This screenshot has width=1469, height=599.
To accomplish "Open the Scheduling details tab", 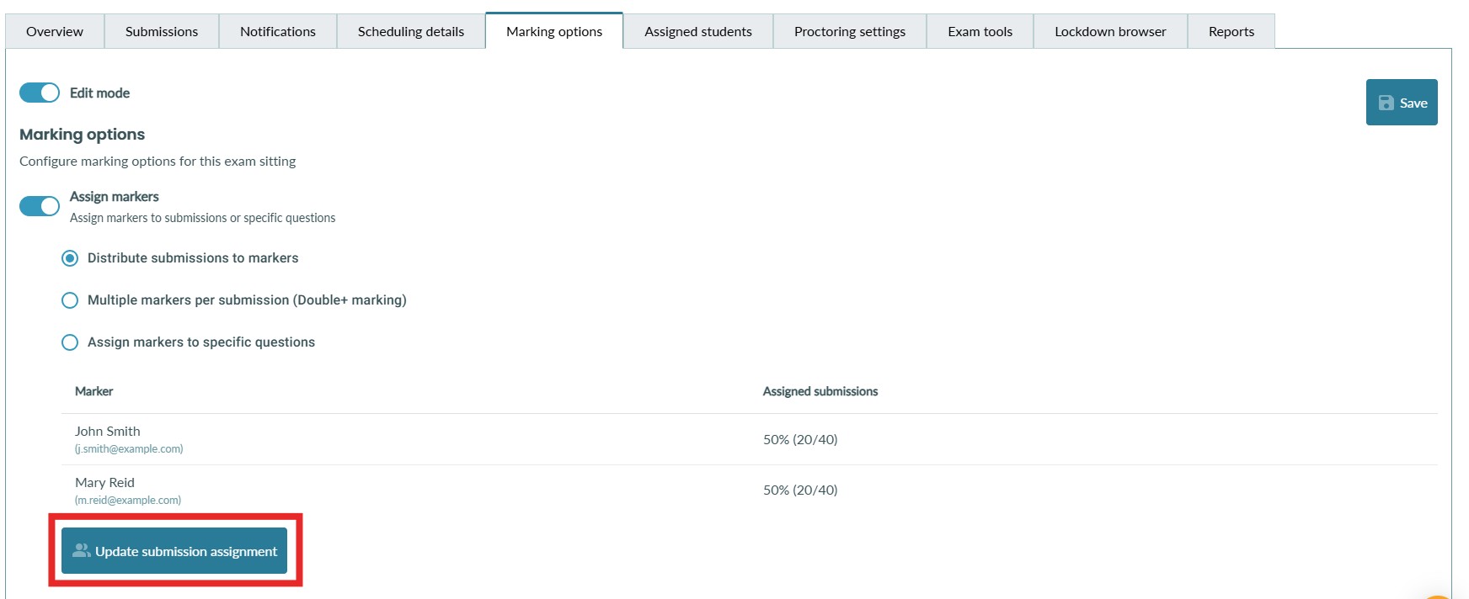I will pyautogui.click(x=411, y=32).
